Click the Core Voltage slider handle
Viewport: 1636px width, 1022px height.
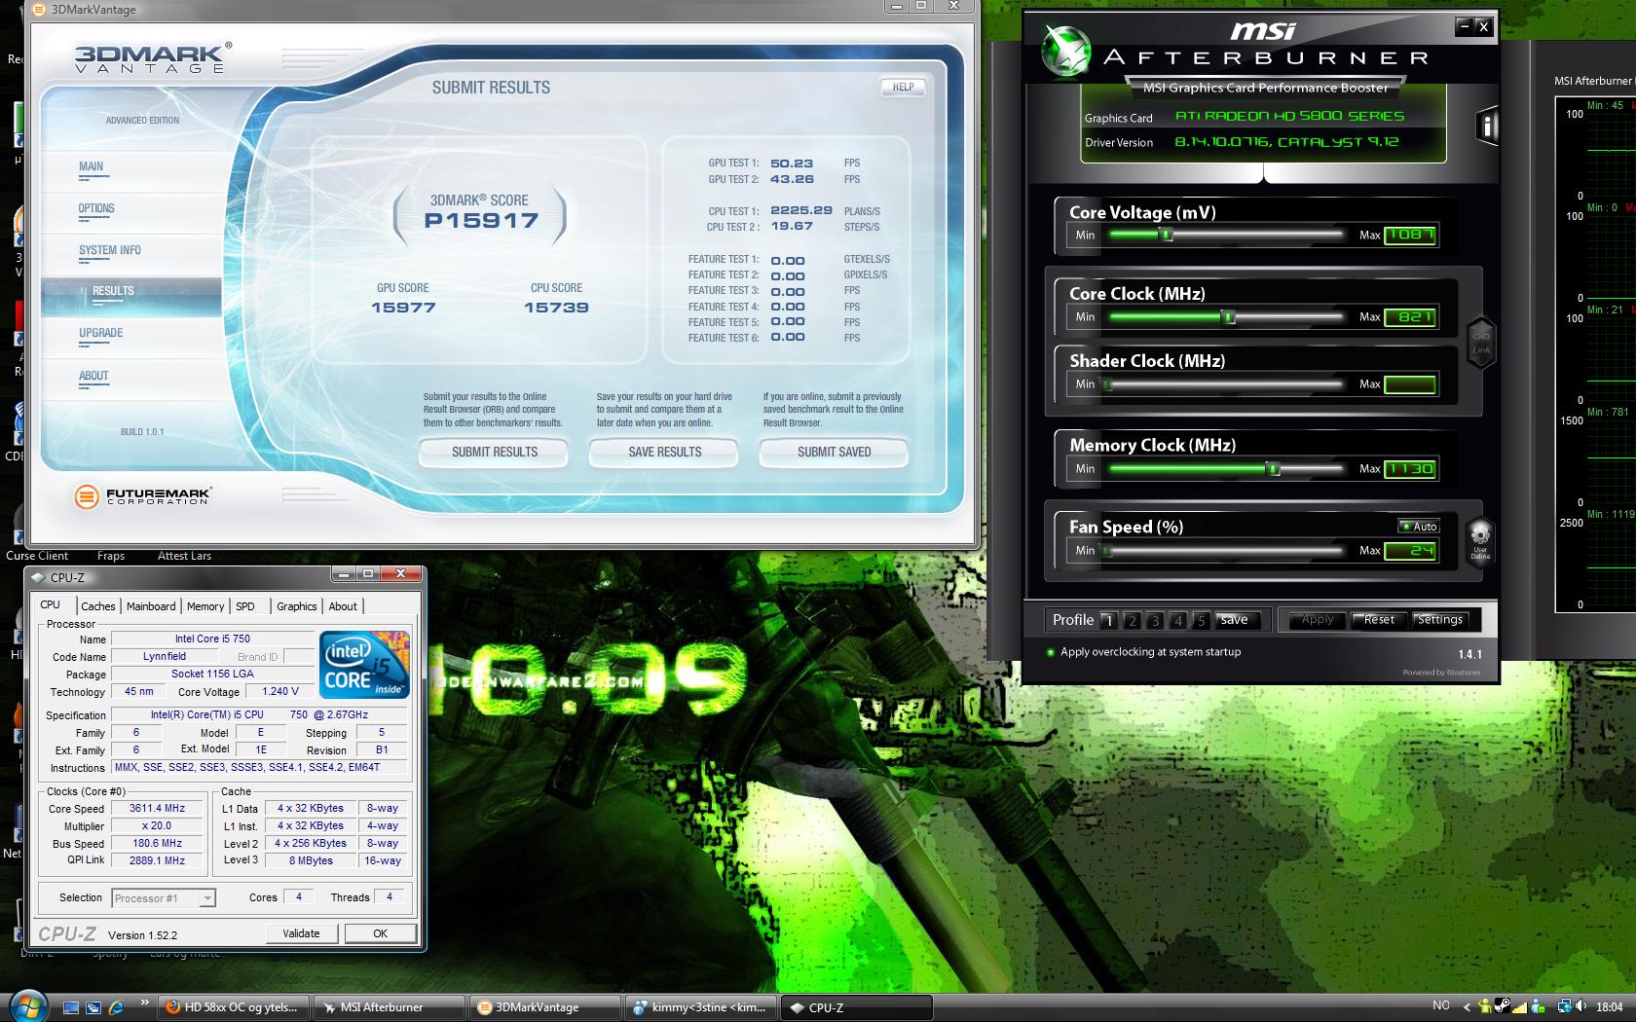1167,235
